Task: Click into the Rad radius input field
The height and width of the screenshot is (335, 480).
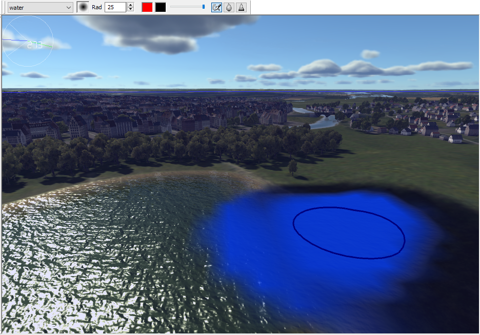Action: (x=115, y=7)
